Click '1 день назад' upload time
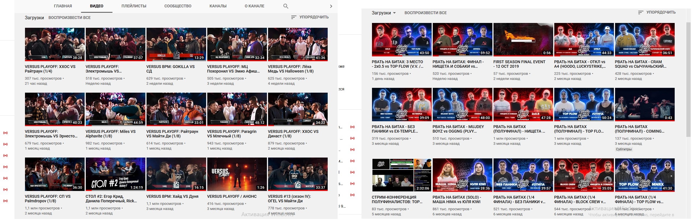This screenshot has width=692, height=221. click(x=383, y=79)
